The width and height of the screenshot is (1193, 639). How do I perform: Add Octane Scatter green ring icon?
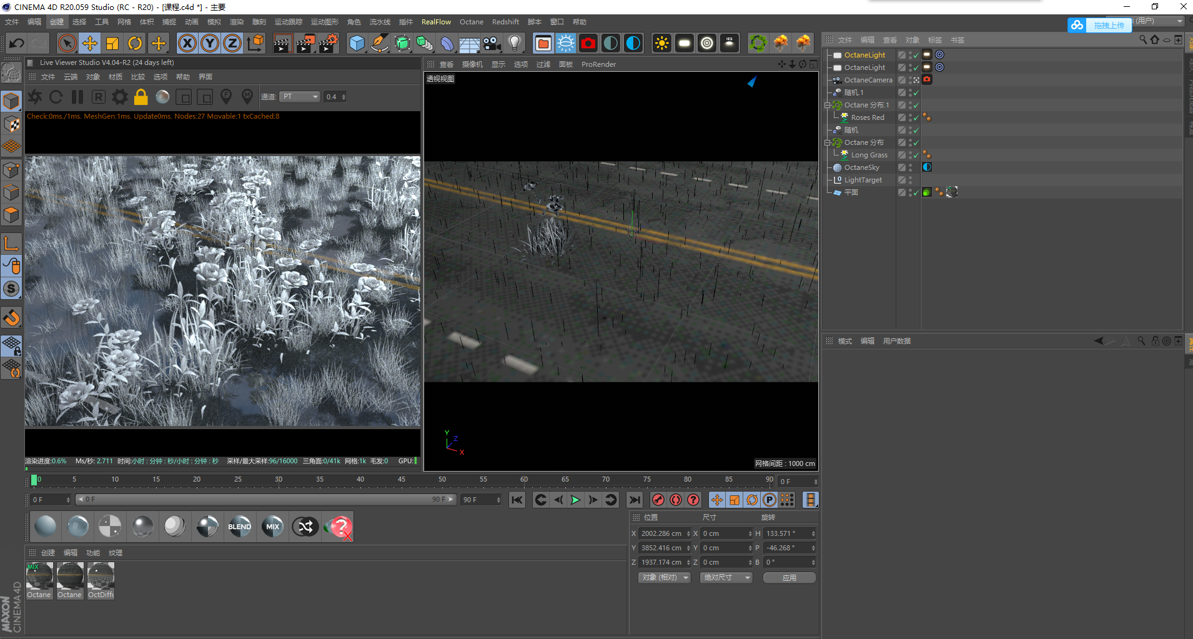758,43
